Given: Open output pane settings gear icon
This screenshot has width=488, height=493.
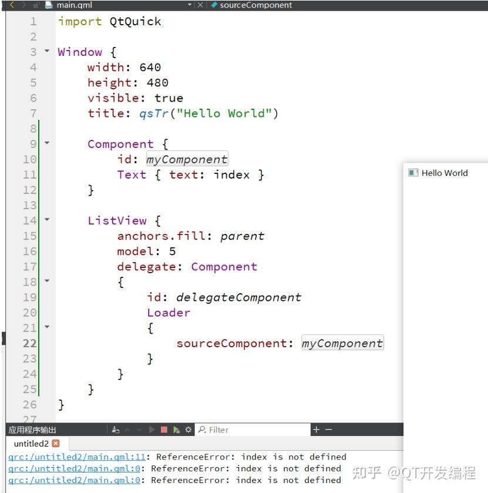Looking at the screenshot, I should pyautogui.click(x=187, y=430).
